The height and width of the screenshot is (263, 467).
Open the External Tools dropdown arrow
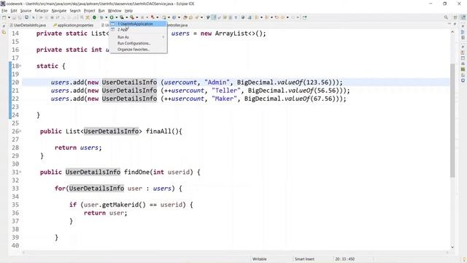pyautogui.click(x=137, y=18)
